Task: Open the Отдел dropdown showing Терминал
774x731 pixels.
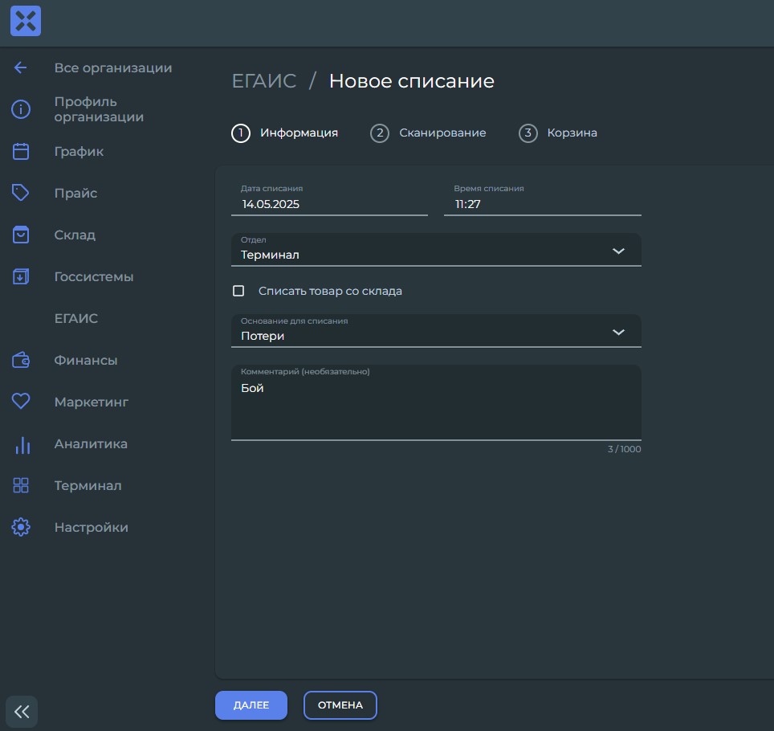Action: tap(436, 250)
